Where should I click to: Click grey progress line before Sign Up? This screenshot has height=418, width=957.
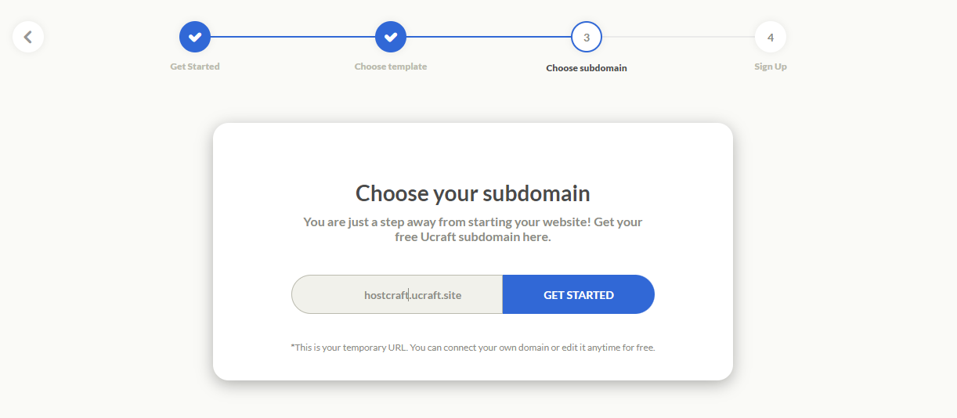(678, 37)
